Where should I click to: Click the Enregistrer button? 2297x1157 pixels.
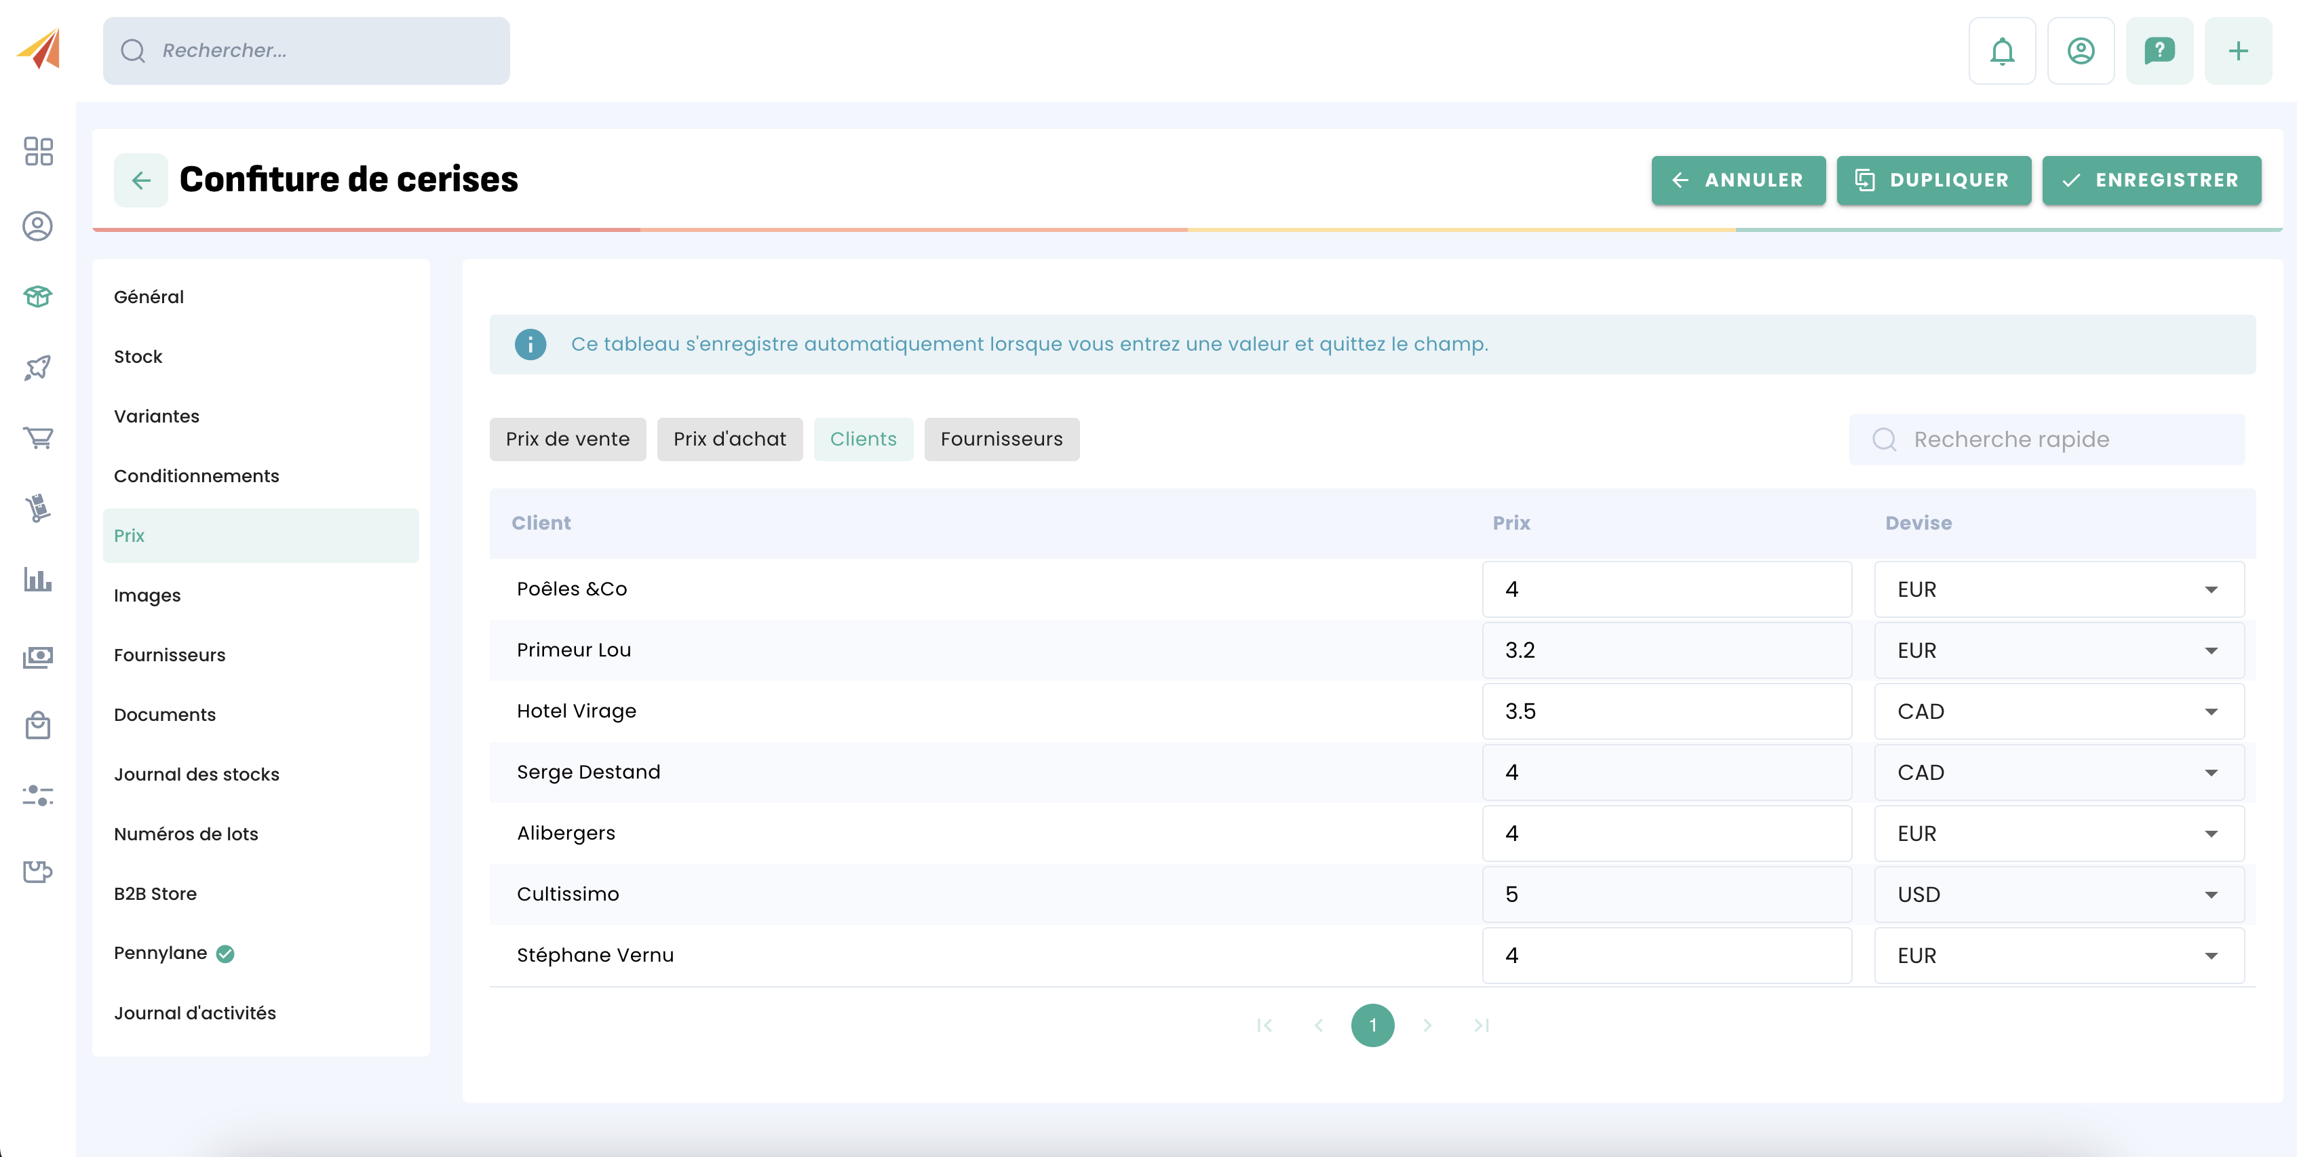click(x=2150, y=180)
